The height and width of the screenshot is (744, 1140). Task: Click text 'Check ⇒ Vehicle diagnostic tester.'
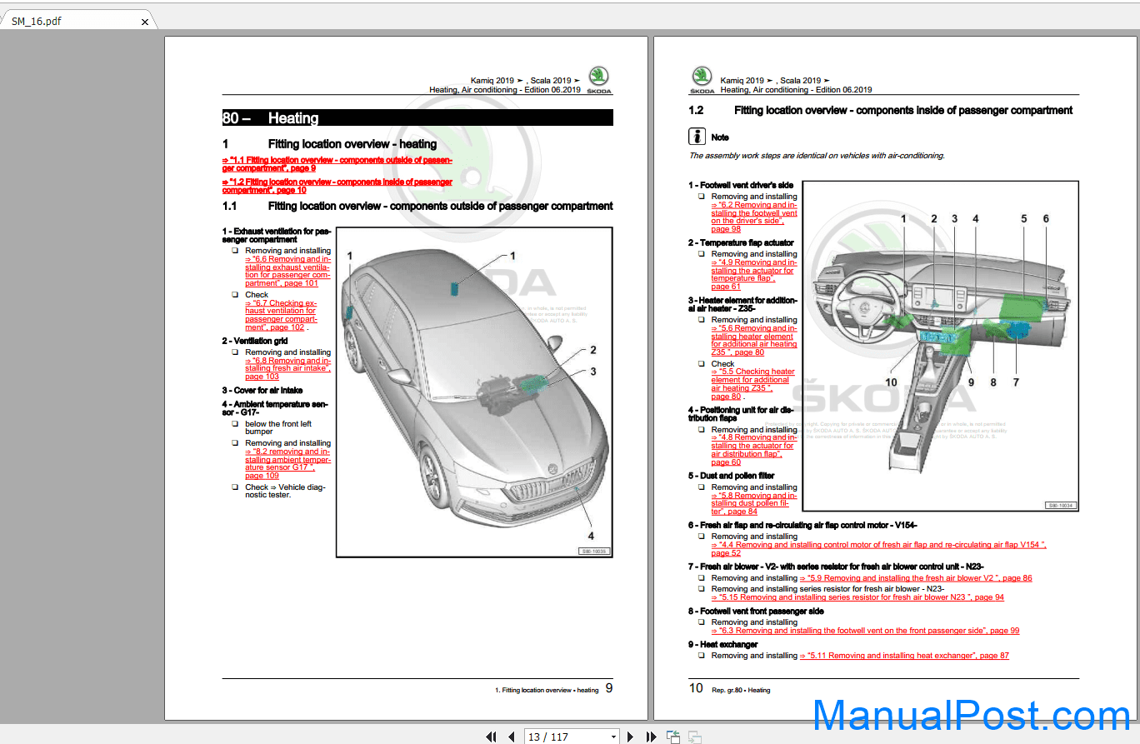(x=285, y=491)
